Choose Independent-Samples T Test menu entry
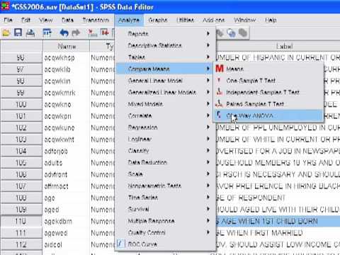 pos(268,92)
